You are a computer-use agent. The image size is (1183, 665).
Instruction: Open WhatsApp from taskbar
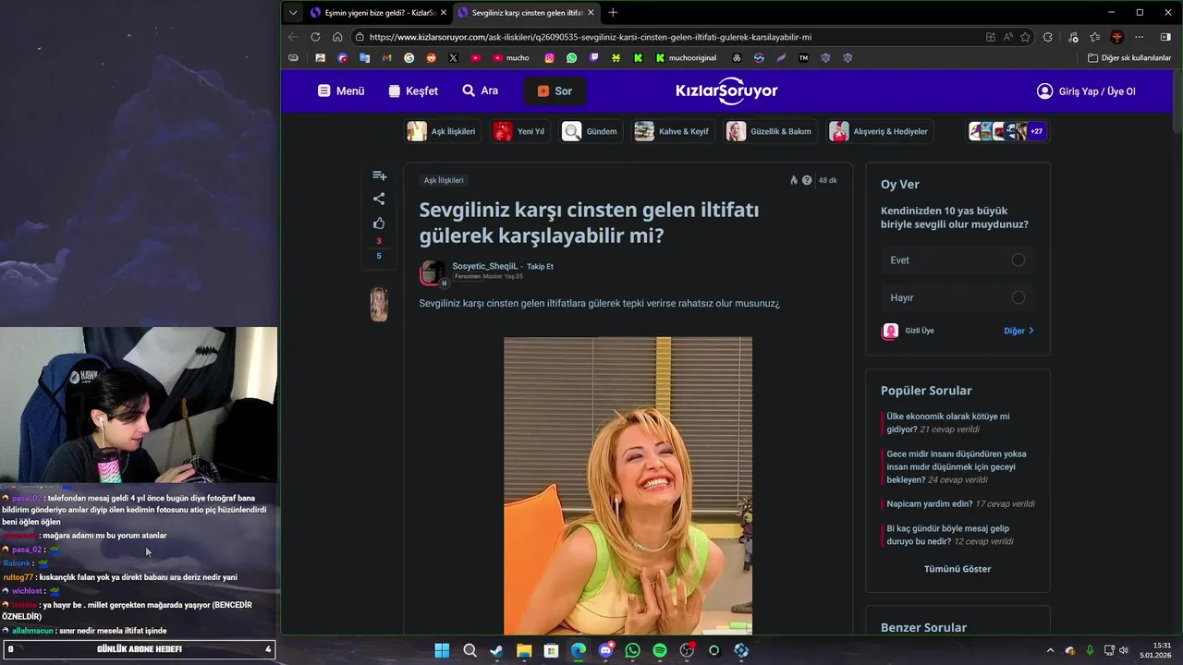(632, 650)
